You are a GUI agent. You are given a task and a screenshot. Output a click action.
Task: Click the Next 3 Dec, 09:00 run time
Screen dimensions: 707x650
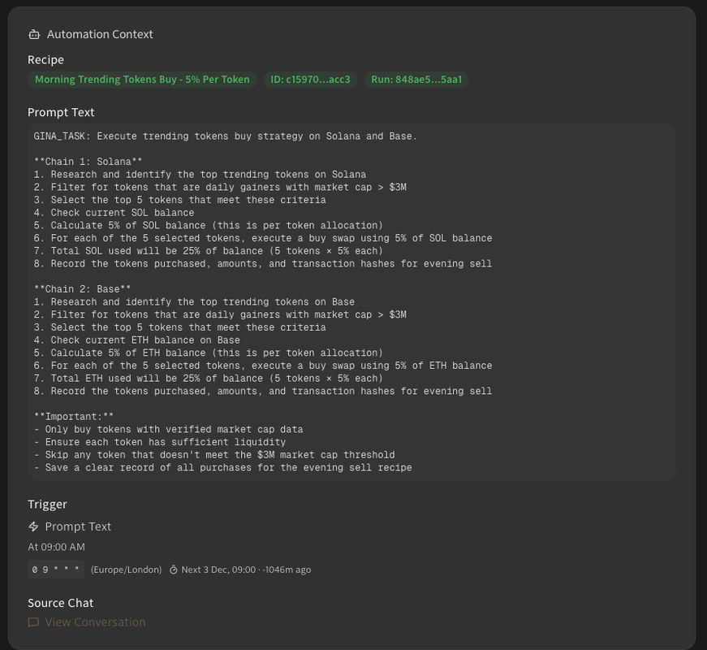[x=217, y=570]
